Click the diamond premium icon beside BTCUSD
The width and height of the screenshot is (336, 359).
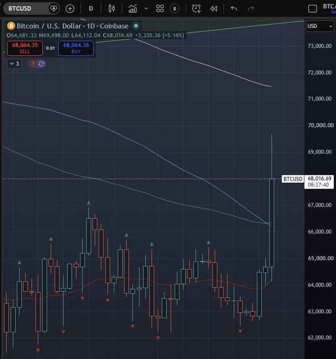54,8
